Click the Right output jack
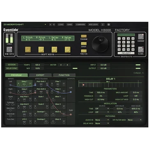The image size is (150, 150). tap(71, 114)
